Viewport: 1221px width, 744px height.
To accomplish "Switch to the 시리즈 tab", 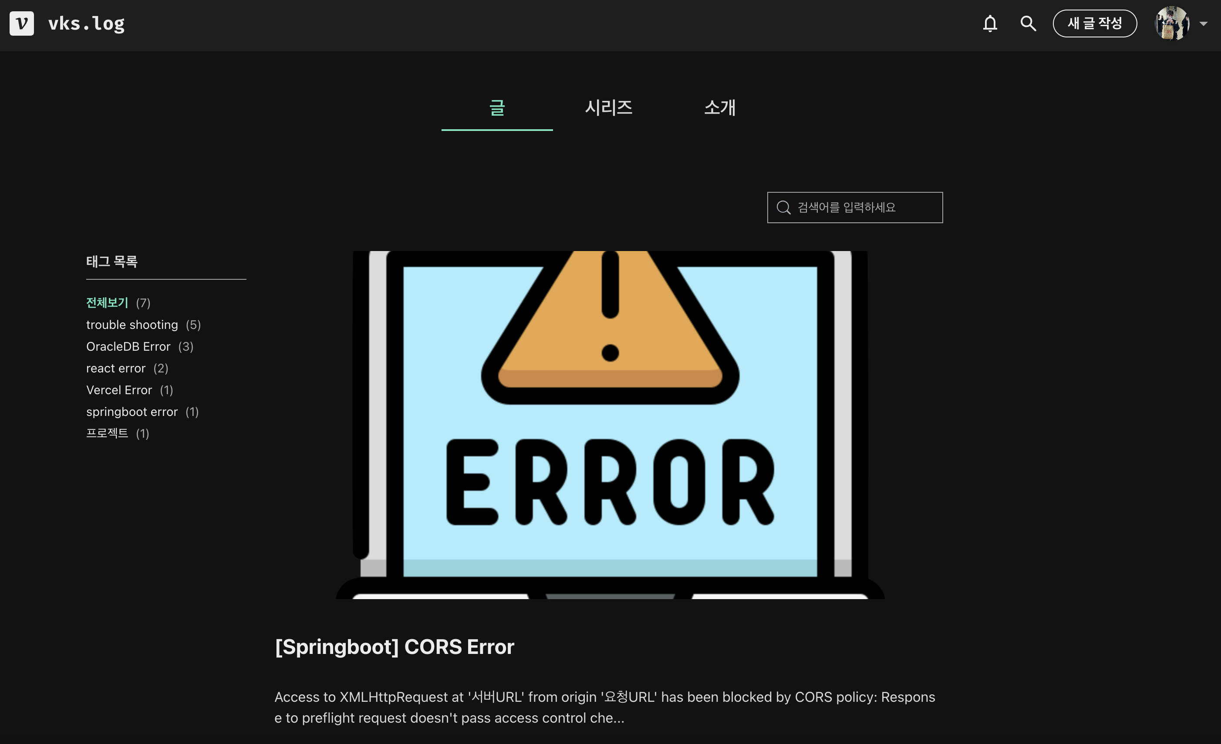I will [x=608, y=107].
